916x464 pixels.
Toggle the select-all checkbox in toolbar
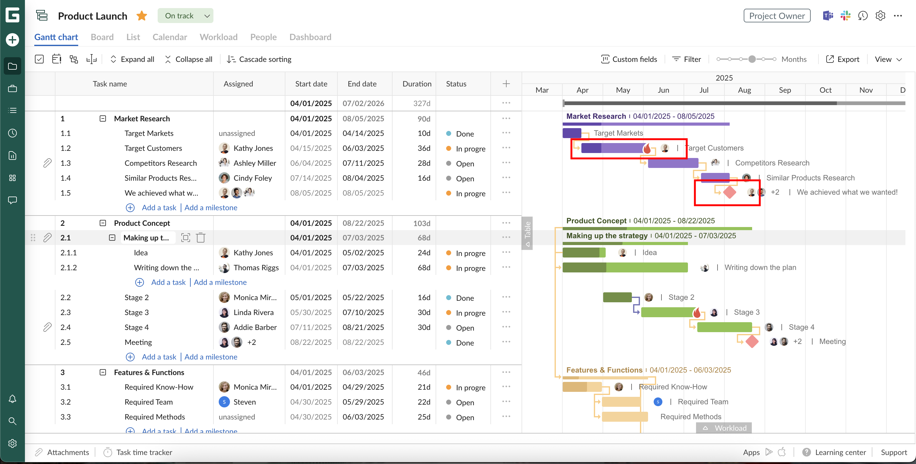39,59
